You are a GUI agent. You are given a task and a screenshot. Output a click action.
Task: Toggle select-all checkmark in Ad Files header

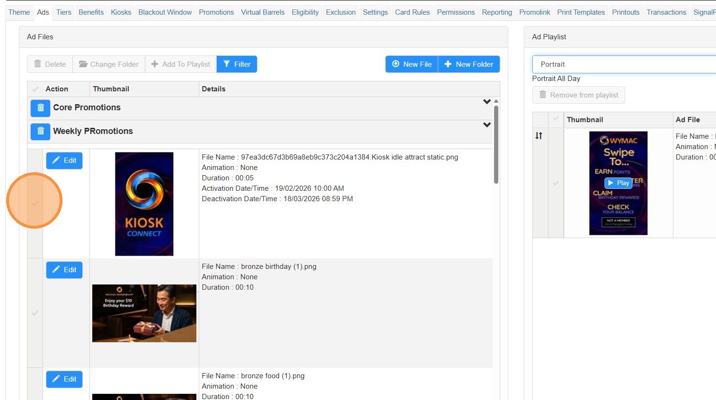[x=35, y=89]
